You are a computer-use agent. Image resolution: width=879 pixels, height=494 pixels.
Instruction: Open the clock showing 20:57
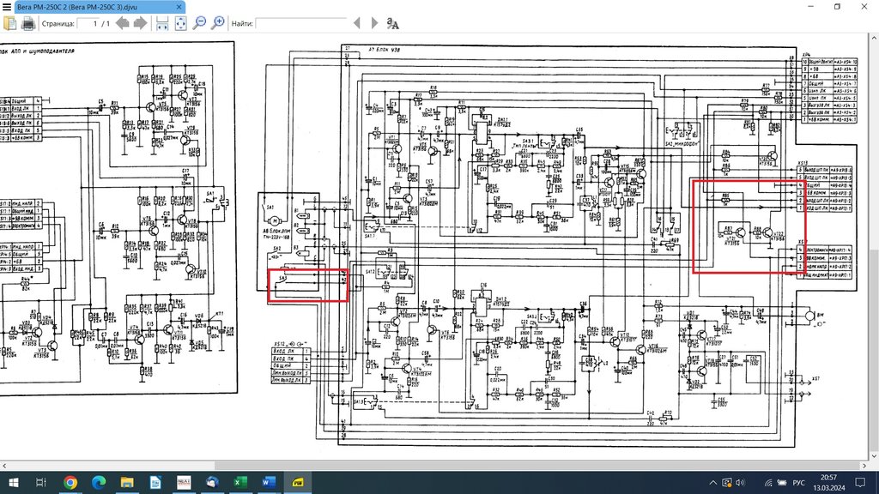[828, 482]
